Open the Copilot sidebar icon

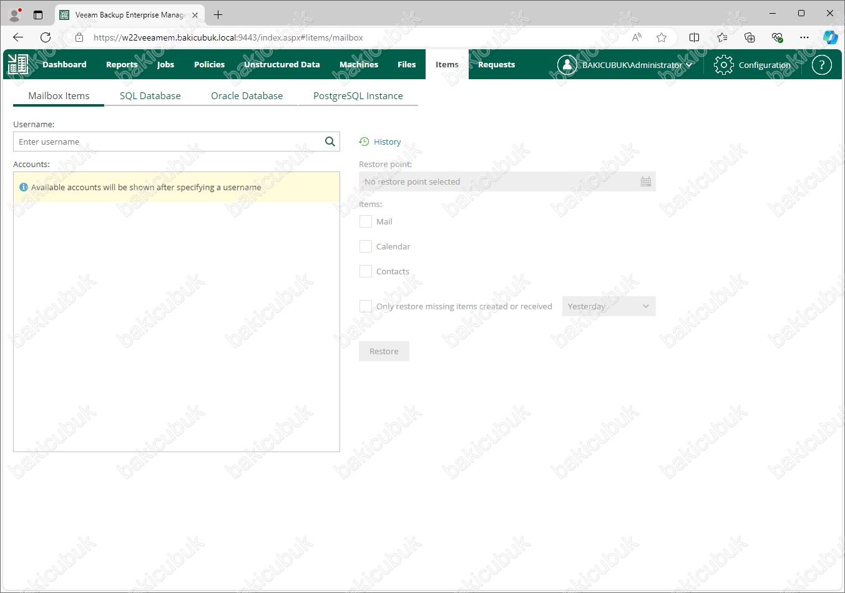tap(830, 37)
